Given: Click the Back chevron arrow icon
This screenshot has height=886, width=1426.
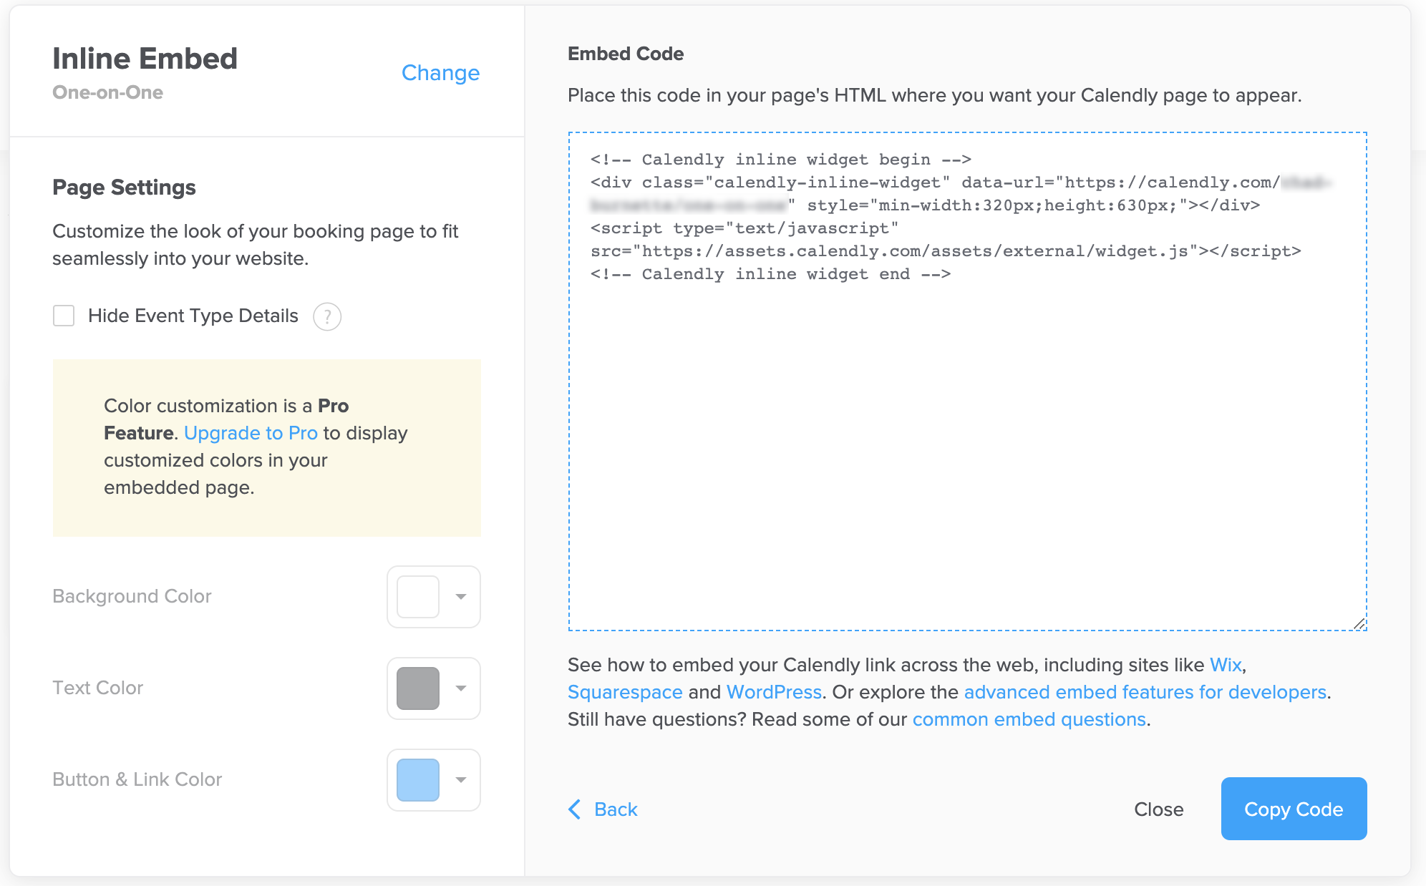Looking at the screenshot, I should click(x=574, y=809).
